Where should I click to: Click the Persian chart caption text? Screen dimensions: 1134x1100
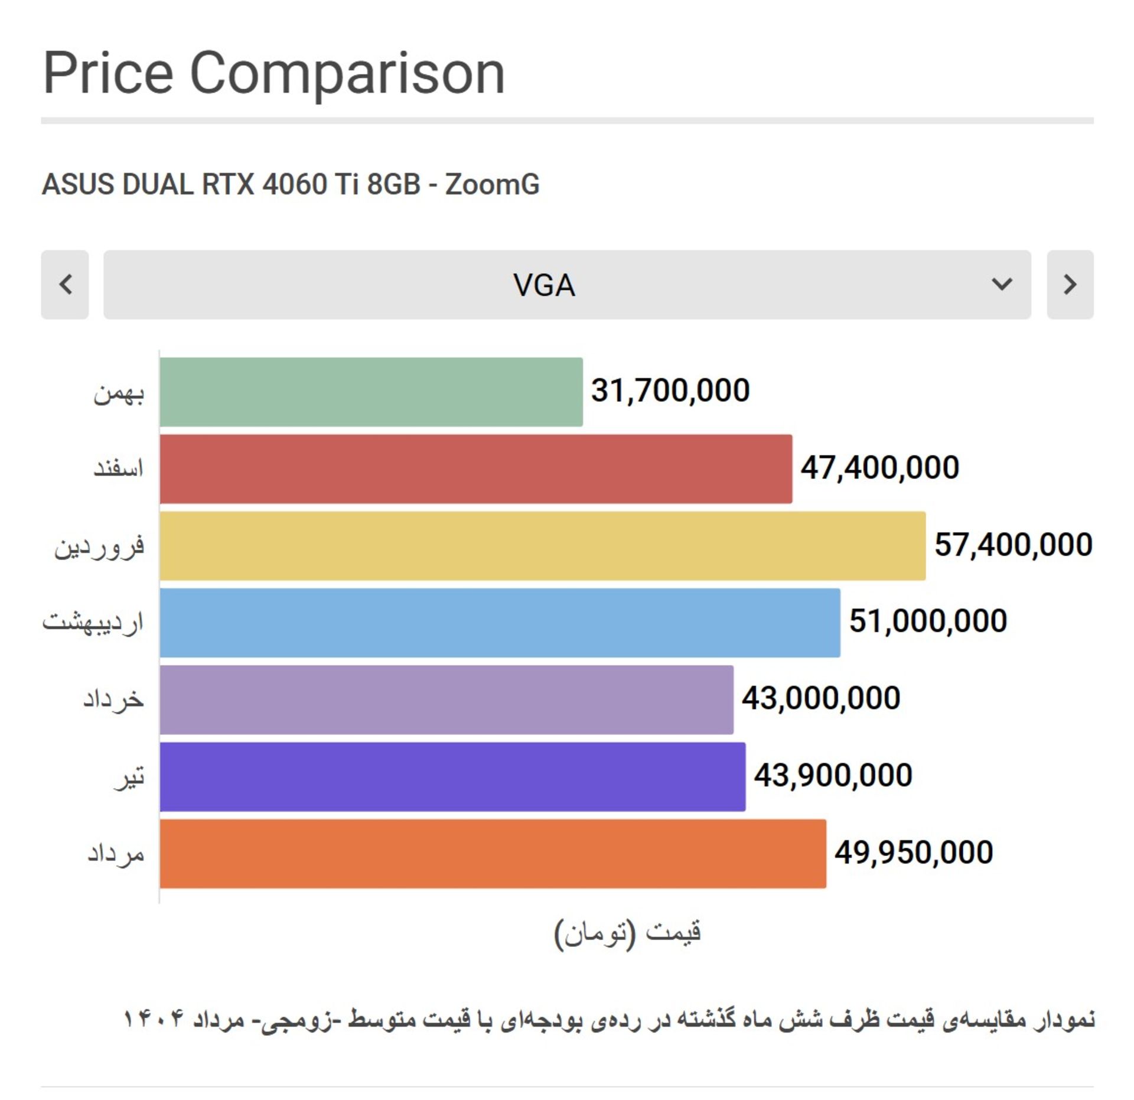(x=609, y=1019)
